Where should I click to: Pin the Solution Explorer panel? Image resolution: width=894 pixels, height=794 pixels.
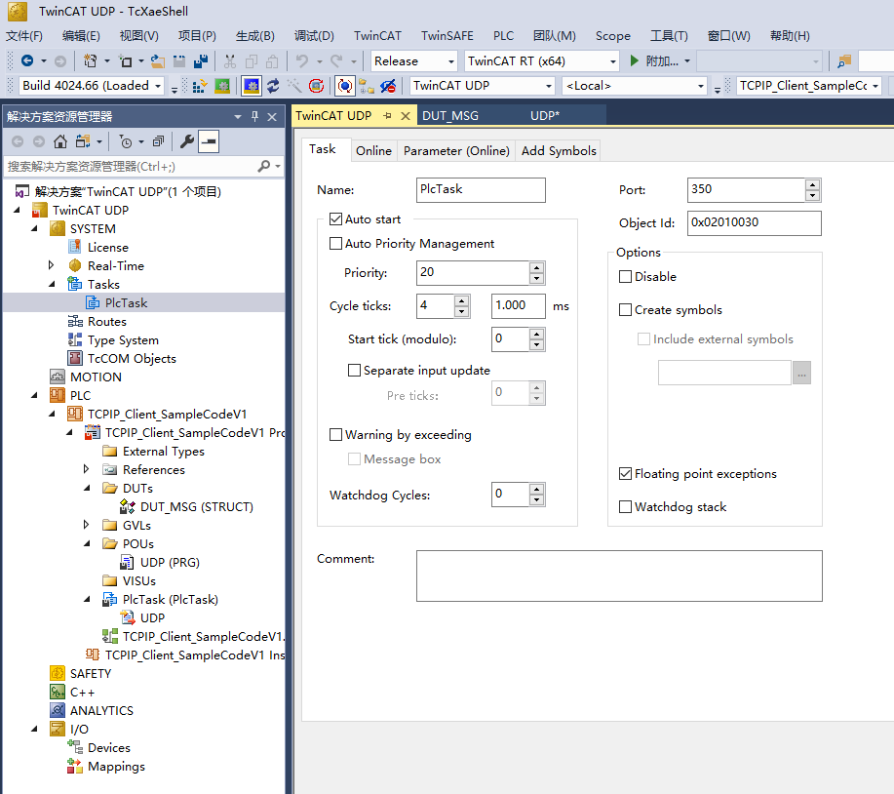(254, 116)
